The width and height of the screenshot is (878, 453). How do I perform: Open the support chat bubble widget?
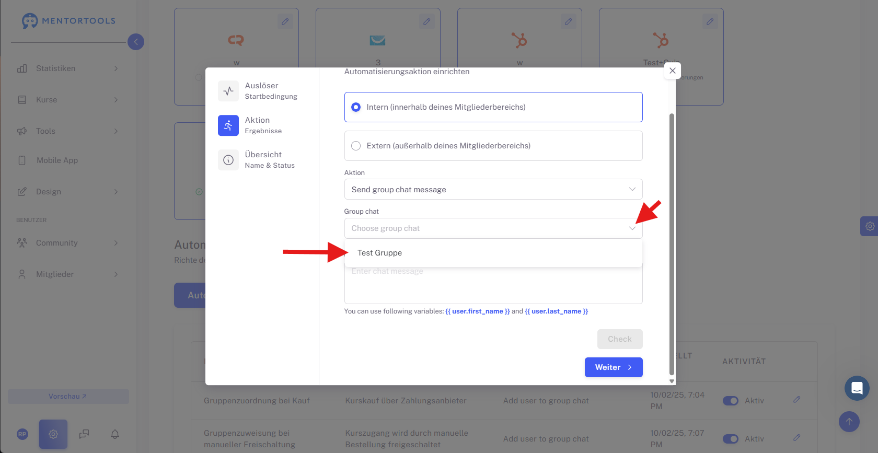(857, 388)
